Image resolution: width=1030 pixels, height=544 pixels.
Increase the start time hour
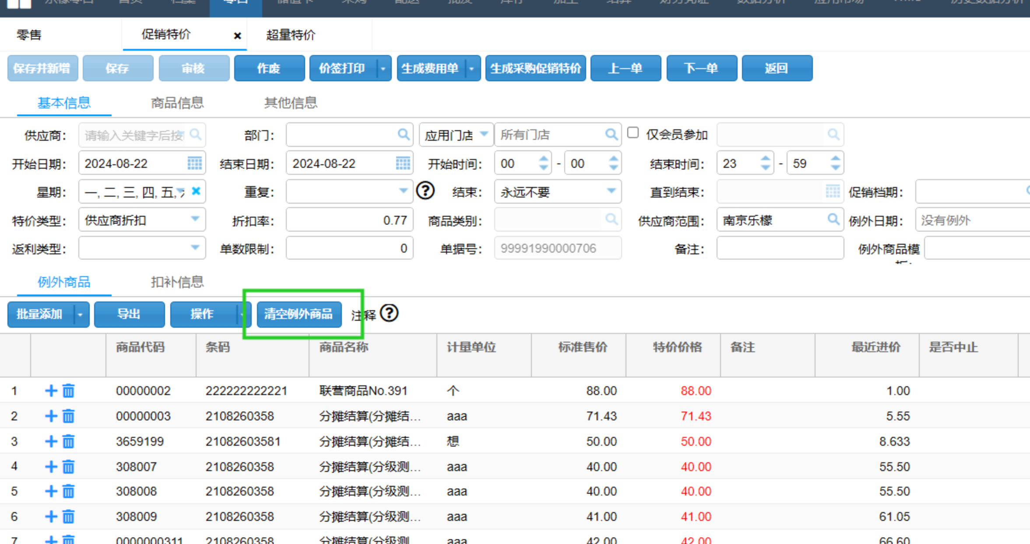(543, 159)
